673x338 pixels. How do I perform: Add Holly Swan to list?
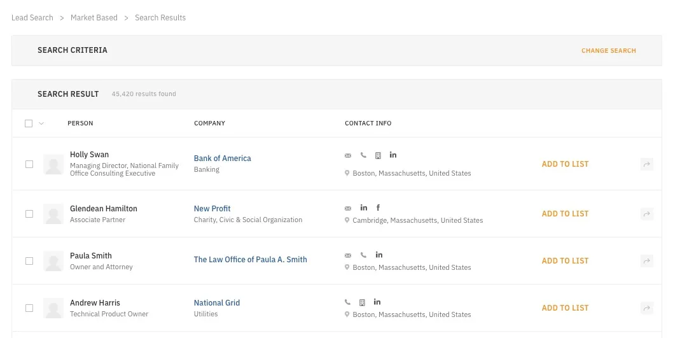pos(565,164)
